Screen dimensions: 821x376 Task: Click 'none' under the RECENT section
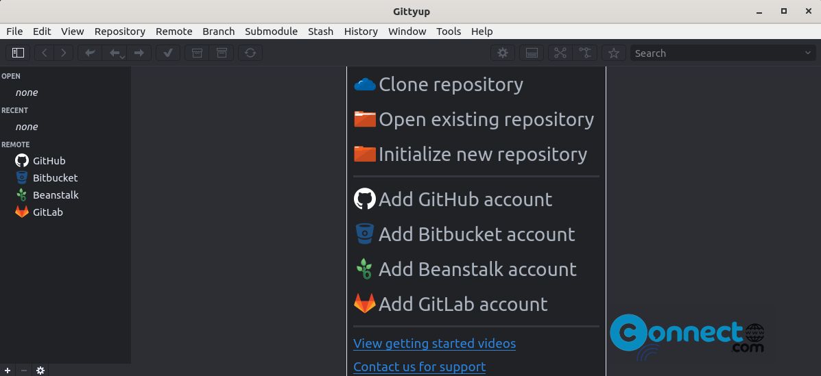[x=27, y=127]
